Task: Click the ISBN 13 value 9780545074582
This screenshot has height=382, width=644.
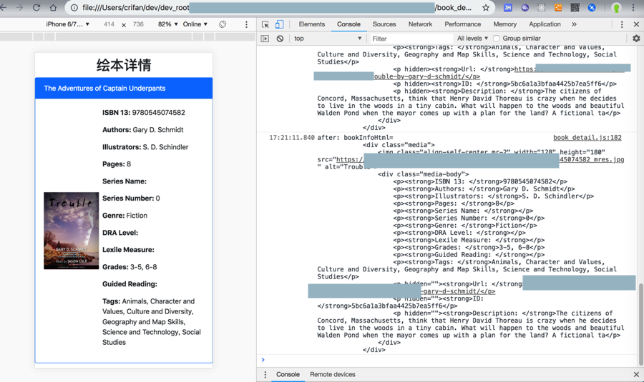Action: pyautogui.click(x=159, y=112)
